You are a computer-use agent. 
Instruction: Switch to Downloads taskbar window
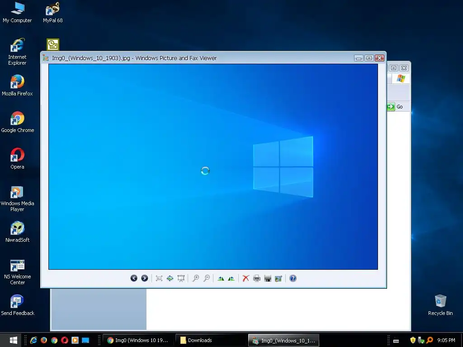pos(211,340)
